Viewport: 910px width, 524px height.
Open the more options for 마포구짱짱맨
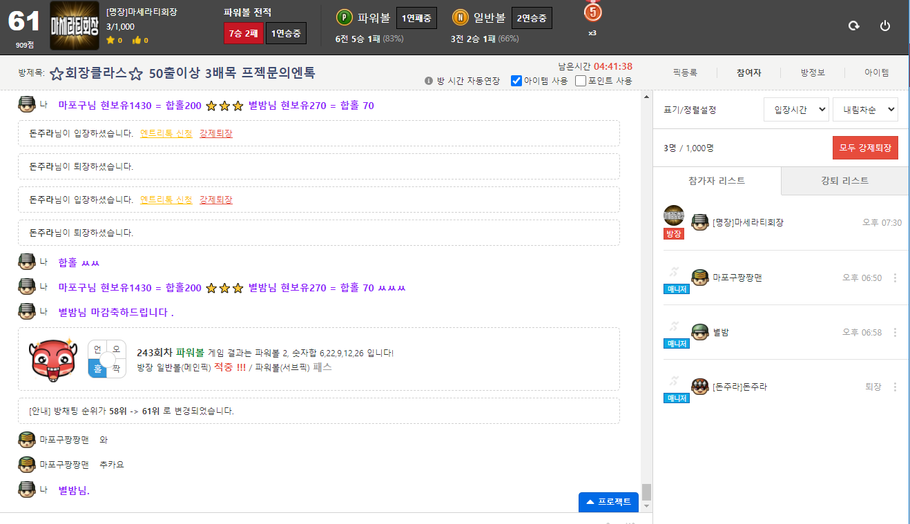tap(896, 278)
